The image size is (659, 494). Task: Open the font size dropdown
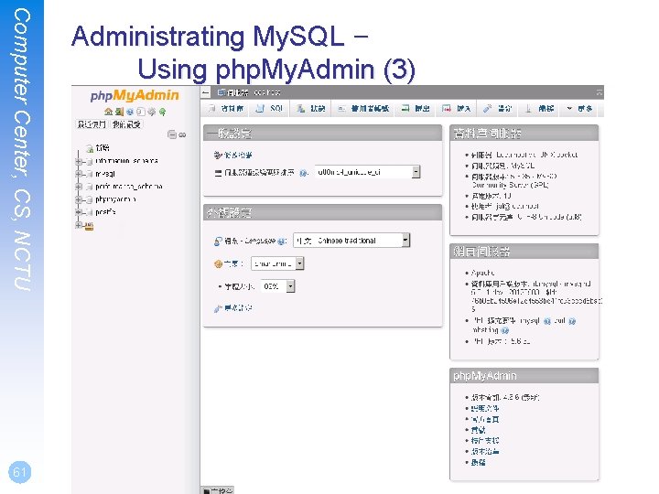point(277,286)
